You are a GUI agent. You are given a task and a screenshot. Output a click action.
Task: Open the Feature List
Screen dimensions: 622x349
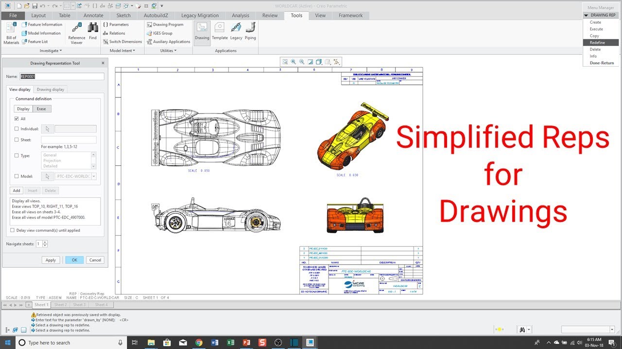point(35,42)
